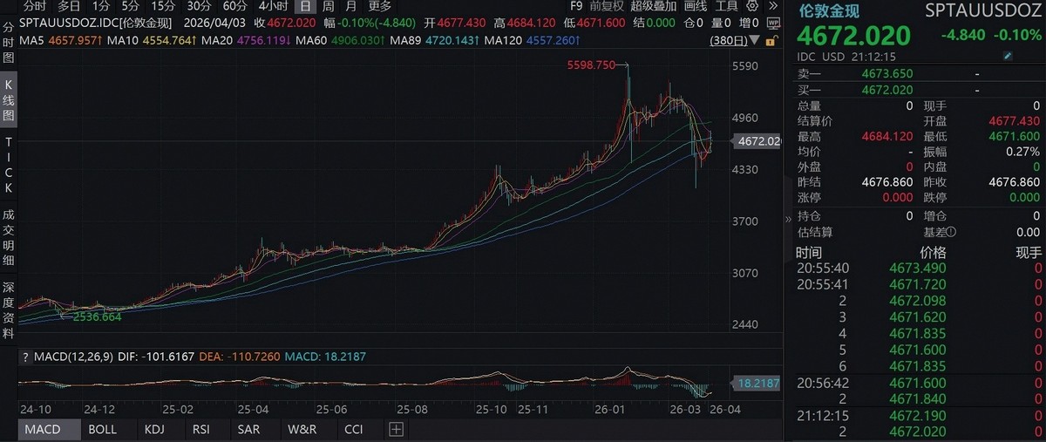Click the info icon beside 基差

[x=952, y=233]
